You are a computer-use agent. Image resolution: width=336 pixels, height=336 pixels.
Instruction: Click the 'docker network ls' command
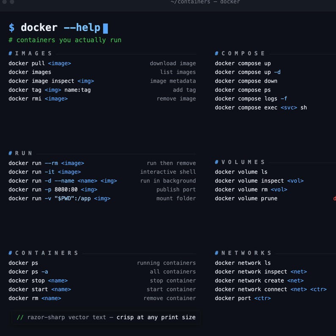pos(243,263)
